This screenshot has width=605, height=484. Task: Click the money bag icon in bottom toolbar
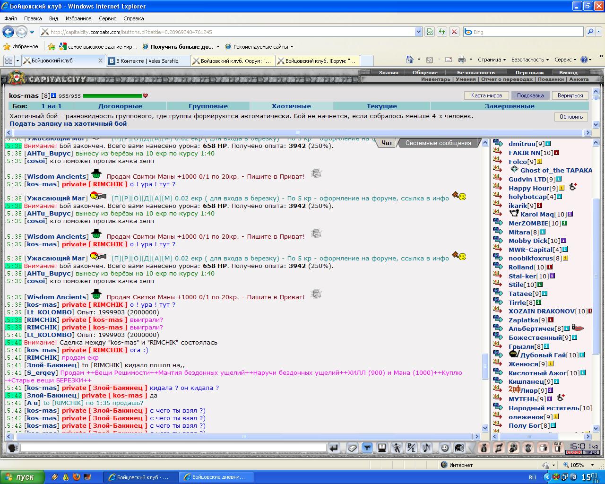point(484,448)
